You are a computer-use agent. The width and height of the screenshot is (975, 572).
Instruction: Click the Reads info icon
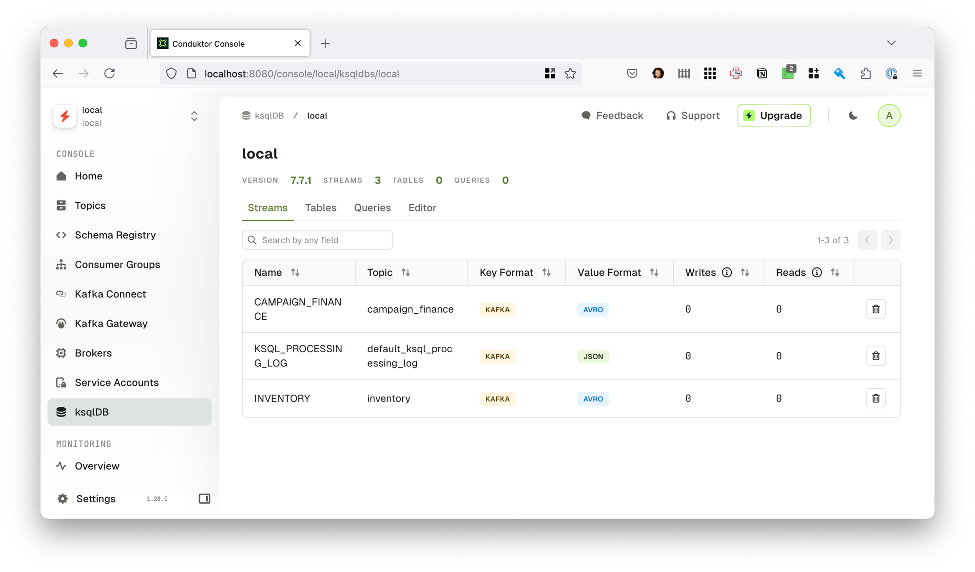[x=817, y=272]
